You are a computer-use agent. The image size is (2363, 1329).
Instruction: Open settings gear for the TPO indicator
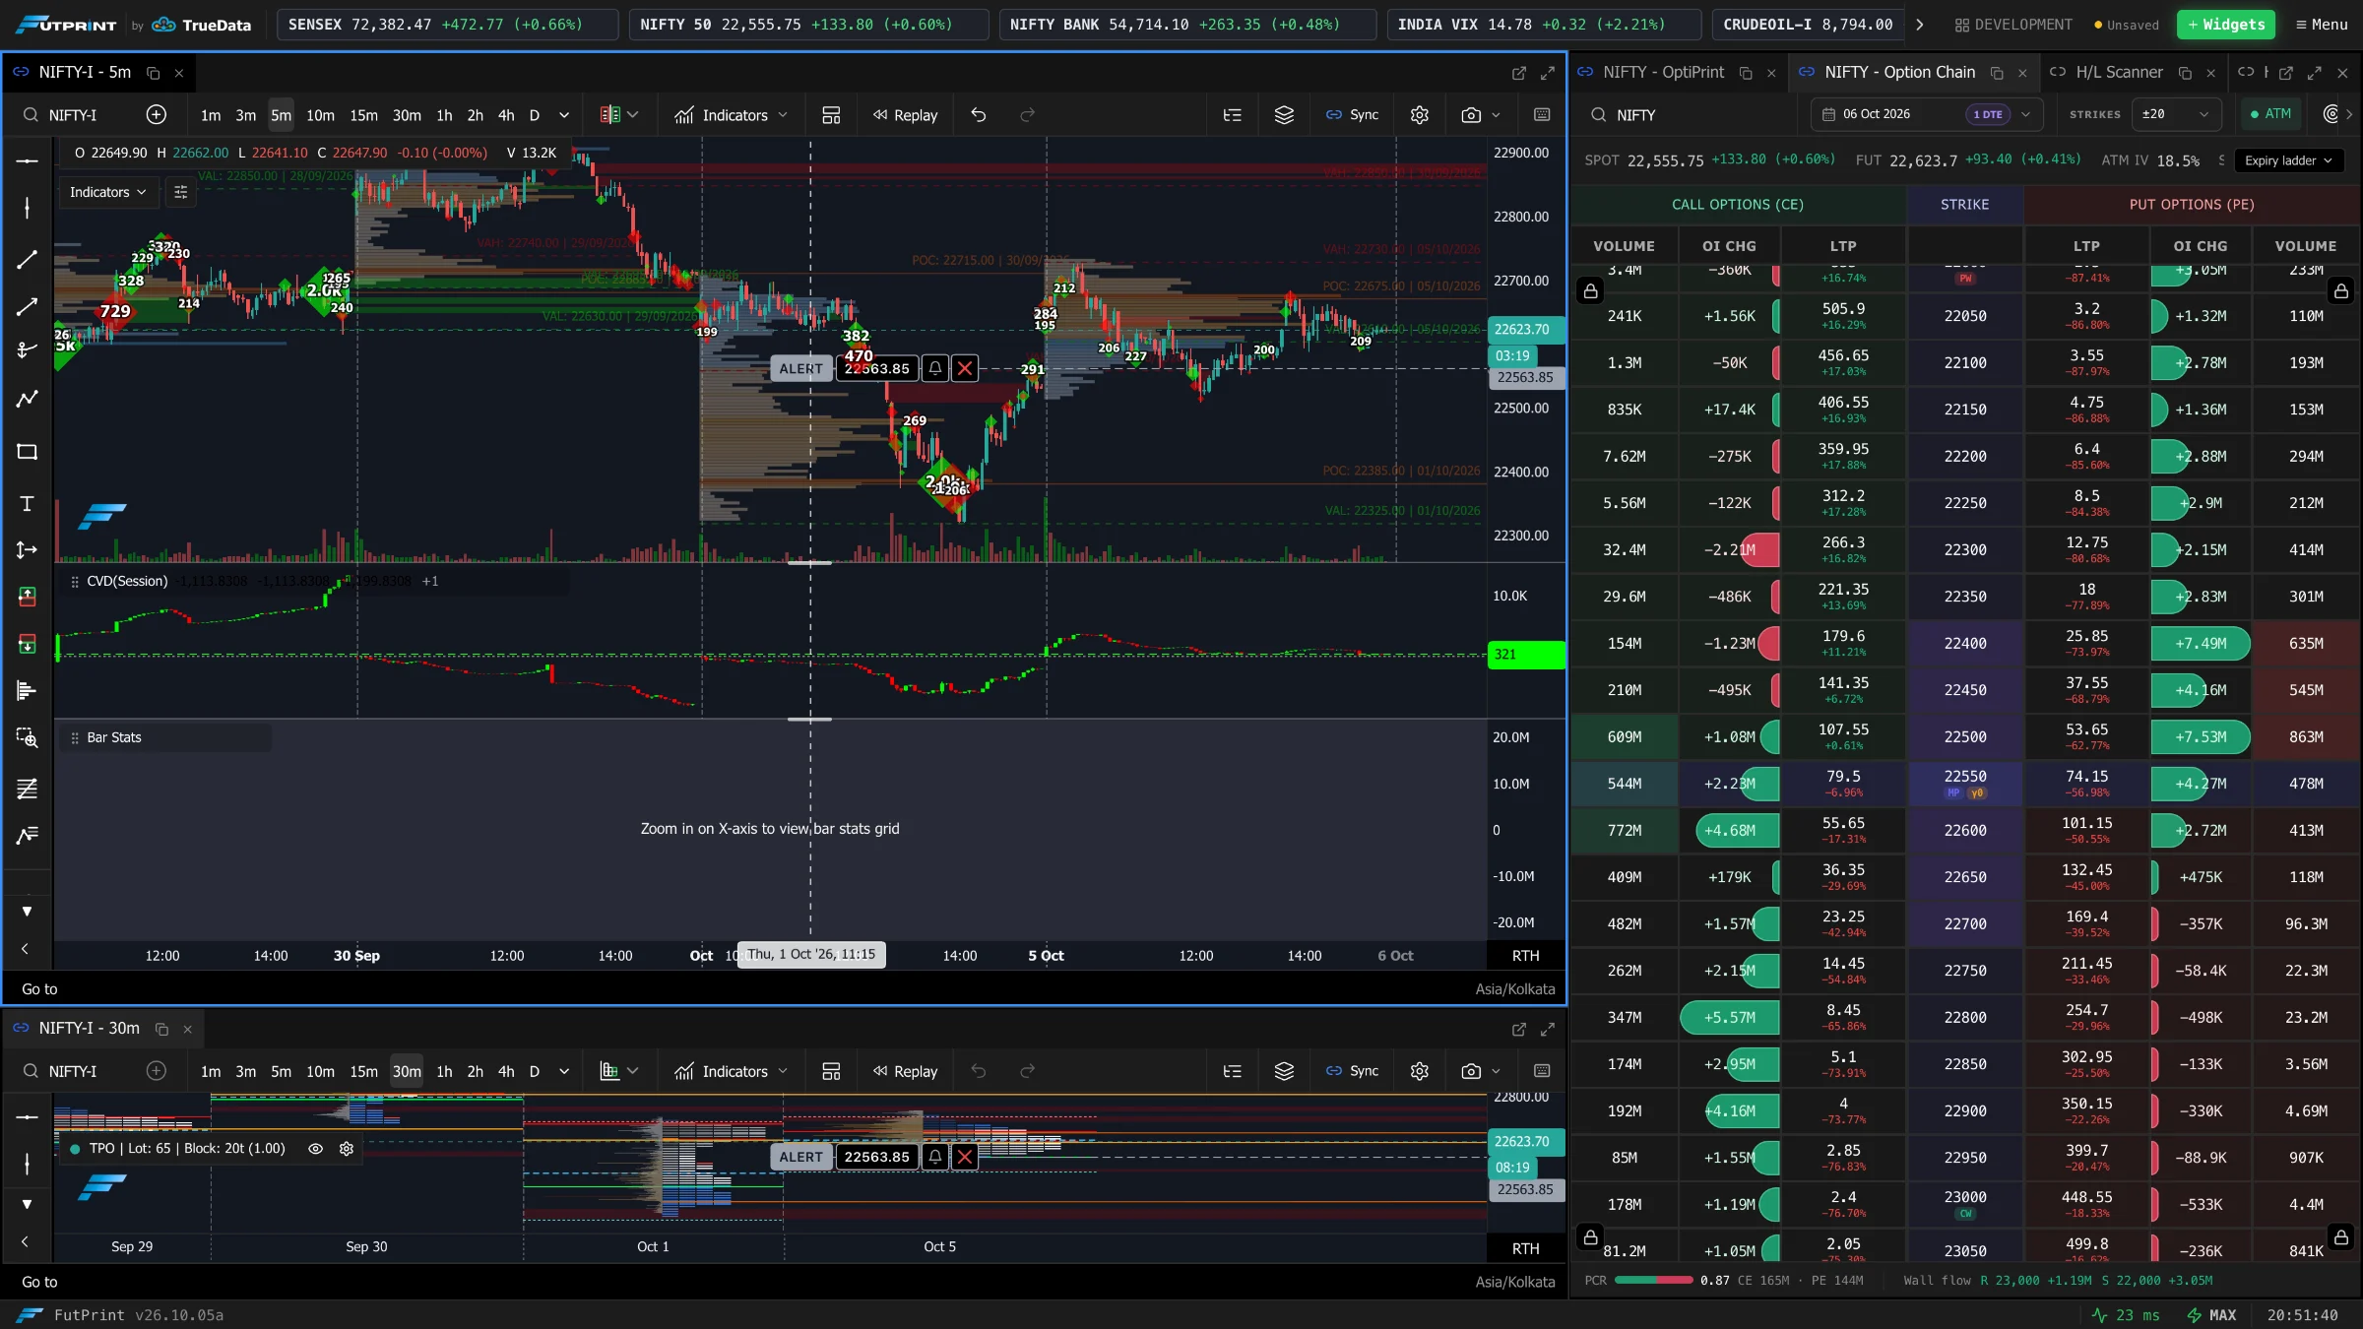tap(347, 1149)
